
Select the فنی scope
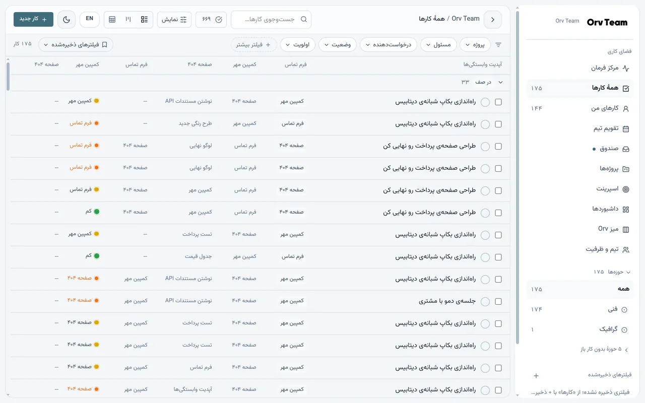tap(580, 309)
